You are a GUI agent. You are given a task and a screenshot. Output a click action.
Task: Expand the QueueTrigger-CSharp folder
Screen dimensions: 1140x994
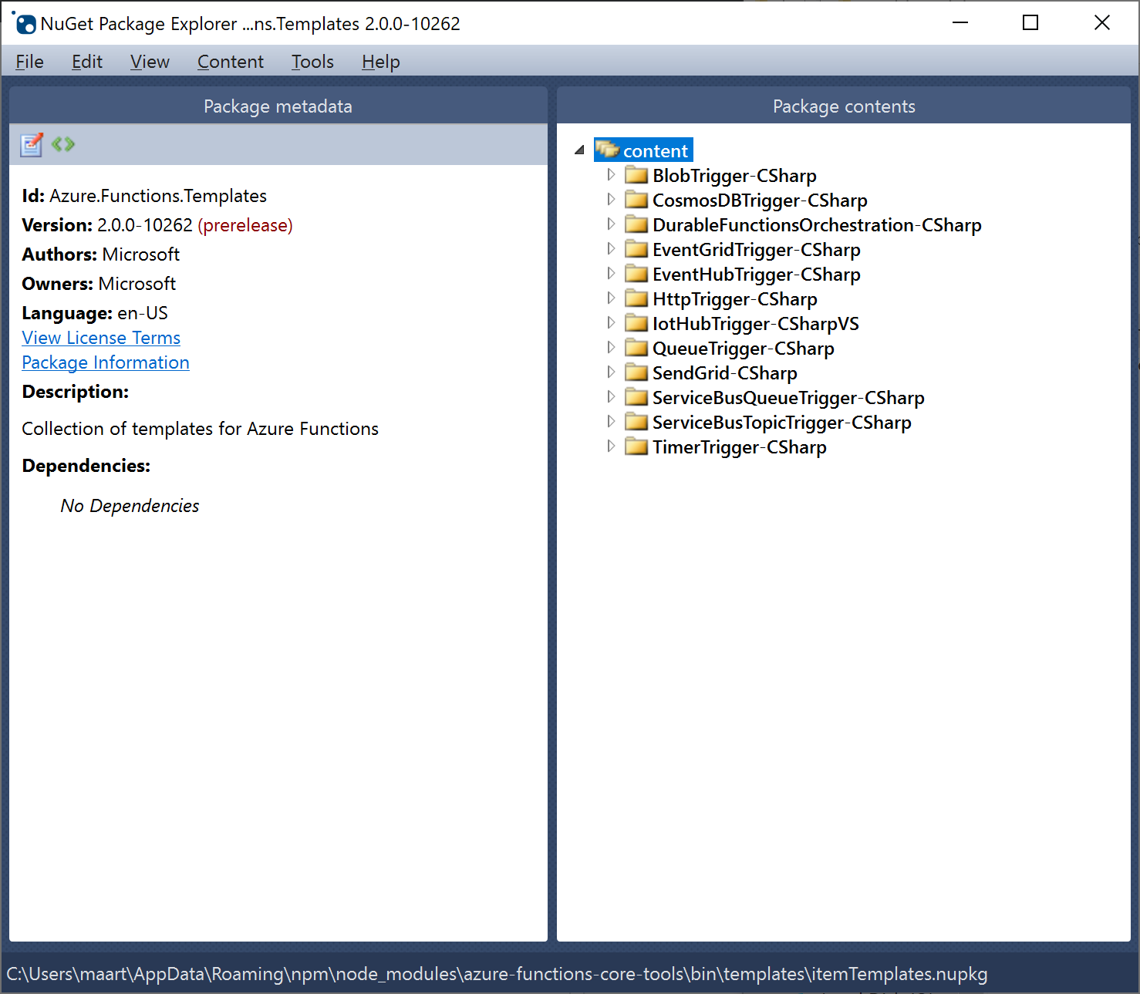point(611,347)
